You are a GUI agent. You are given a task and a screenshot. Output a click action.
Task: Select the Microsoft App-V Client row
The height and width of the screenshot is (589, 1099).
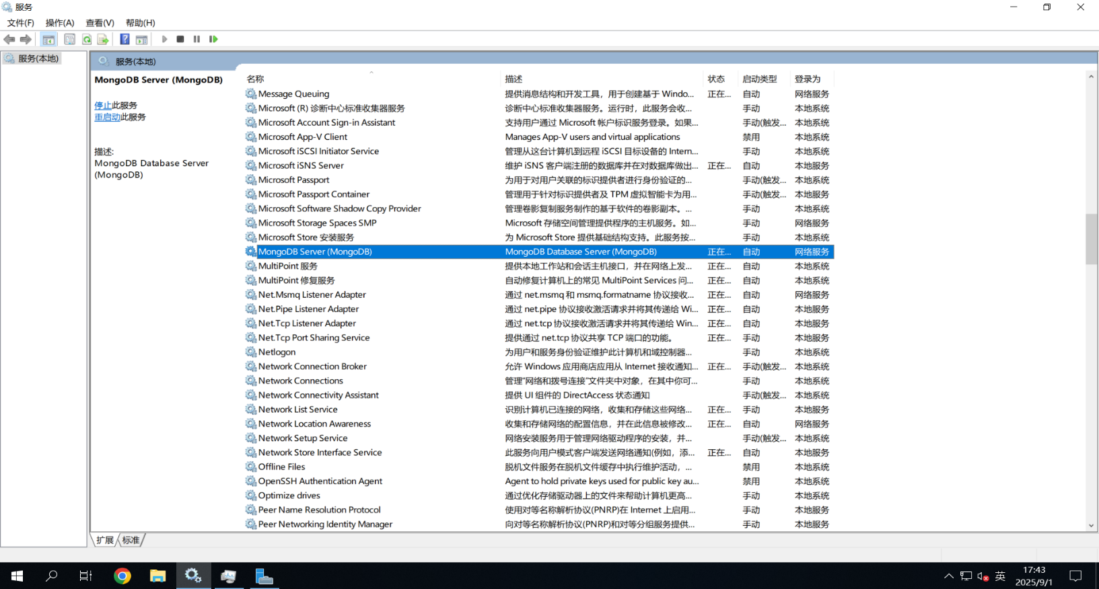540,137
